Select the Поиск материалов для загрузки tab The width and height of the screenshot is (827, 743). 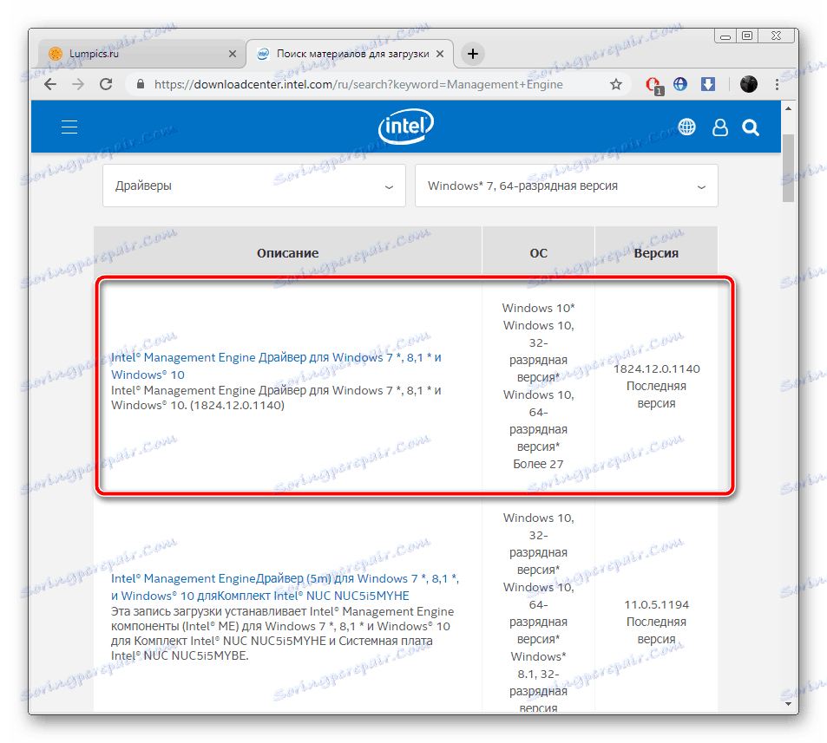pyautogui.click(x=351, y=54)
